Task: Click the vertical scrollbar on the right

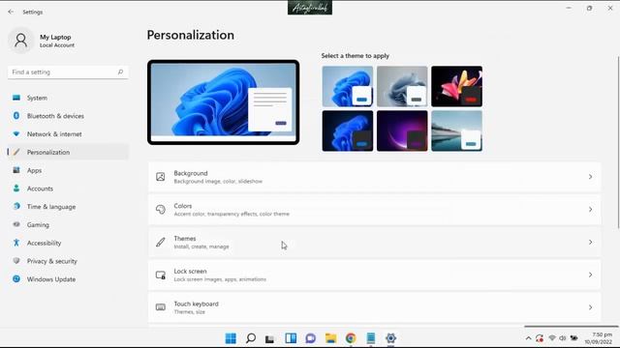Action: (x=618, y=142)
